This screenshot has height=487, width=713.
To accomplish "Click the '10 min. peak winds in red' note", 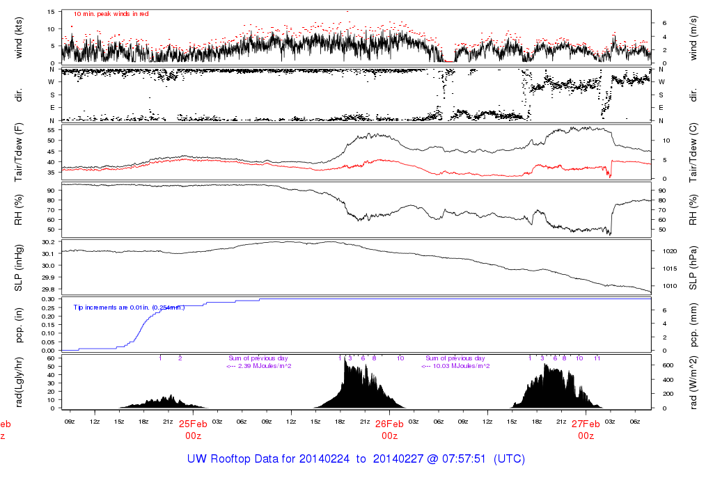I will pyautogui.click(x=111, y=14).
